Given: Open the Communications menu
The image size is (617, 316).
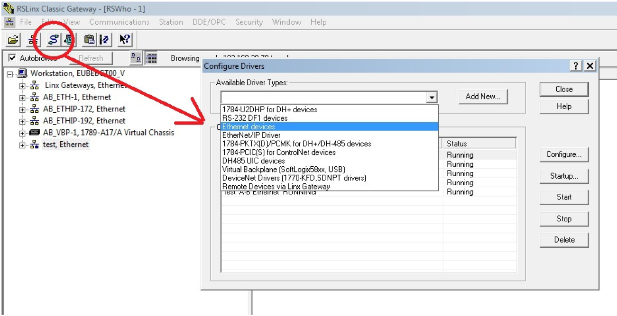Looking at the screenshot, I should [119, 22].
